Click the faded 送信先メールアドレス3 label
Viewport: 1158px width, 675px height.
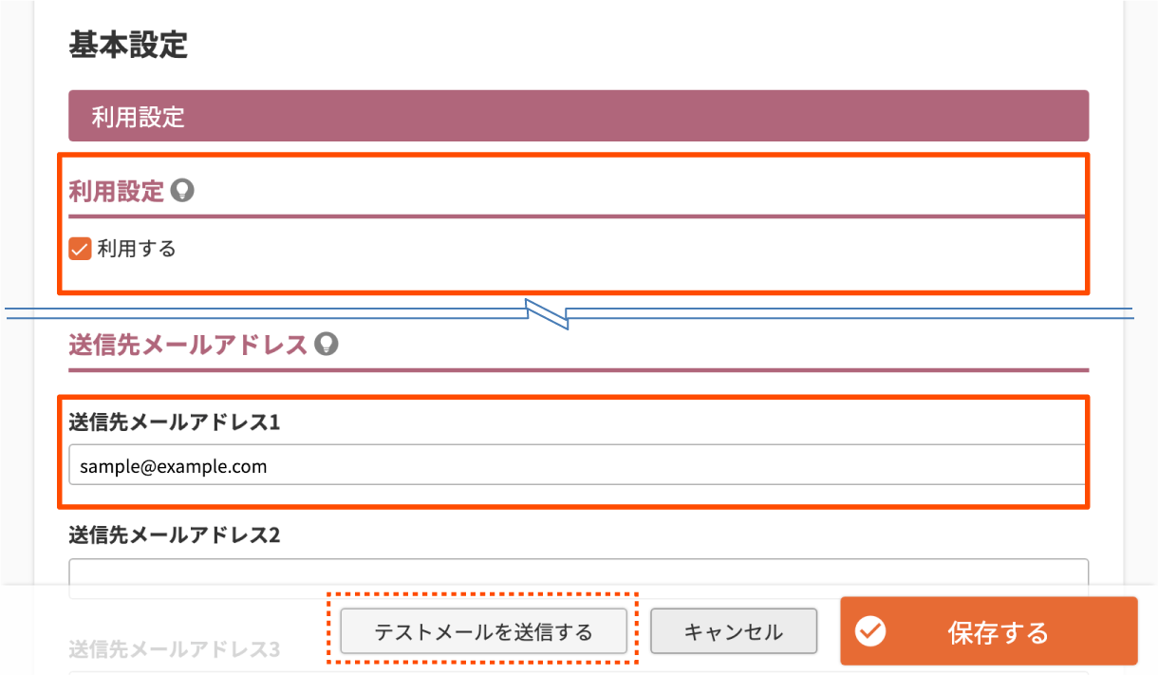pyautogui.click(x=174, y=650)
